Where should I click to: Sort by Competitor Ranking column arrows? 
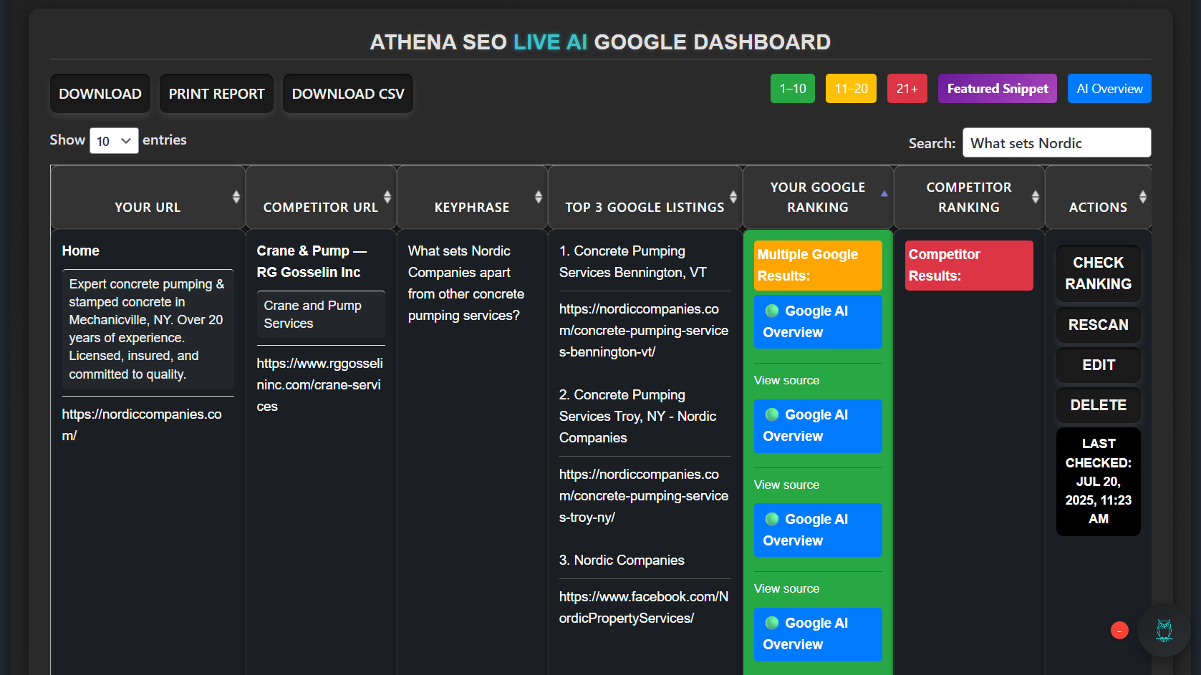[1035, 197]
